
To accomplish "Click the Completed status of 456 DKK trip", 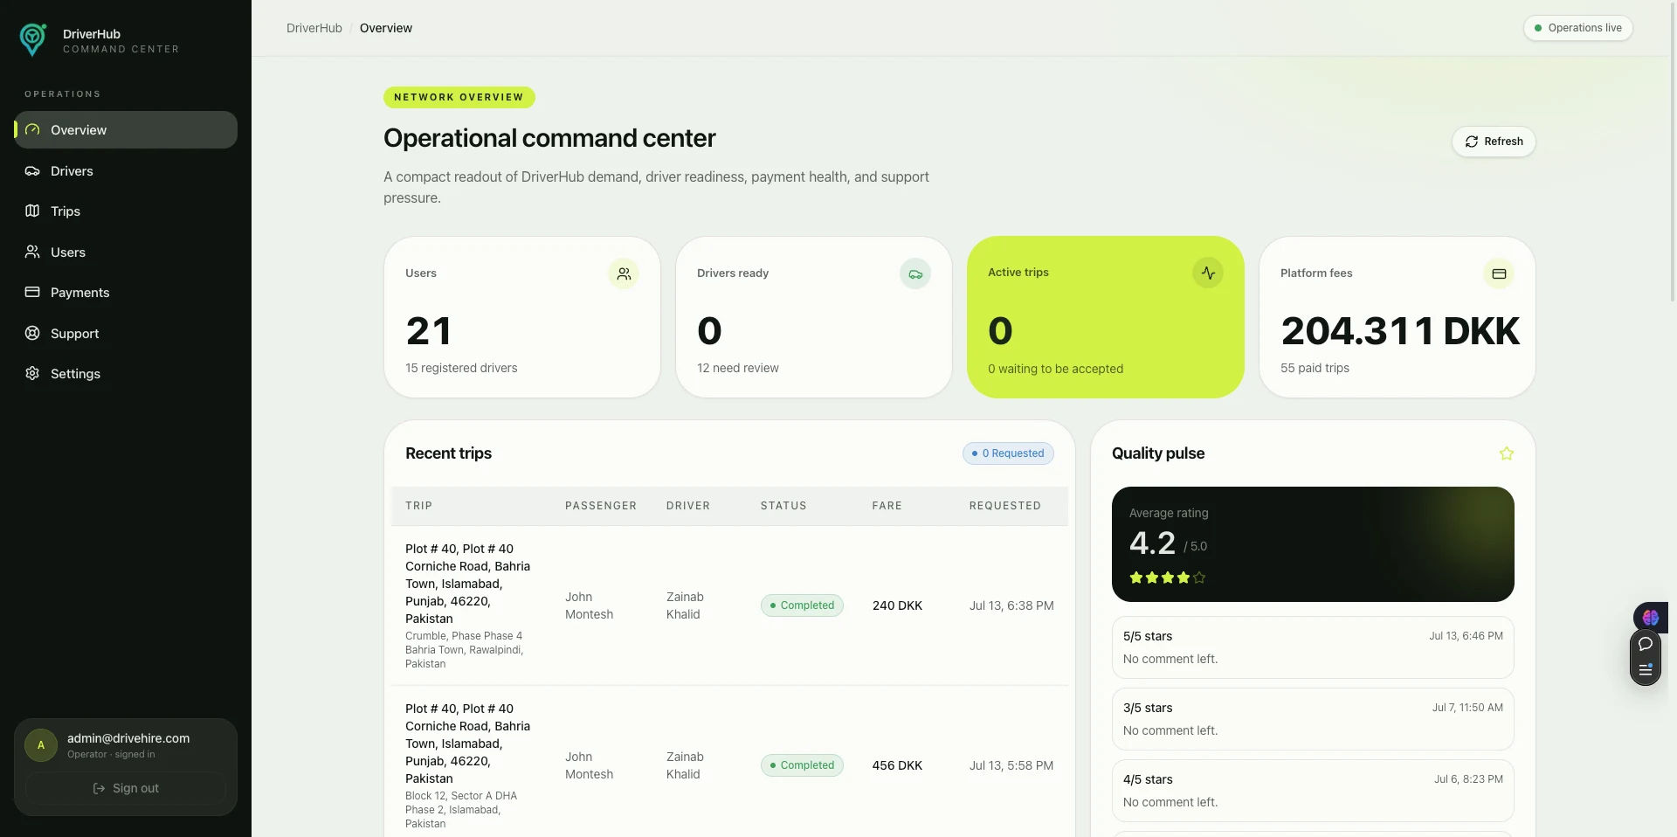I will (x=802, y=765).
